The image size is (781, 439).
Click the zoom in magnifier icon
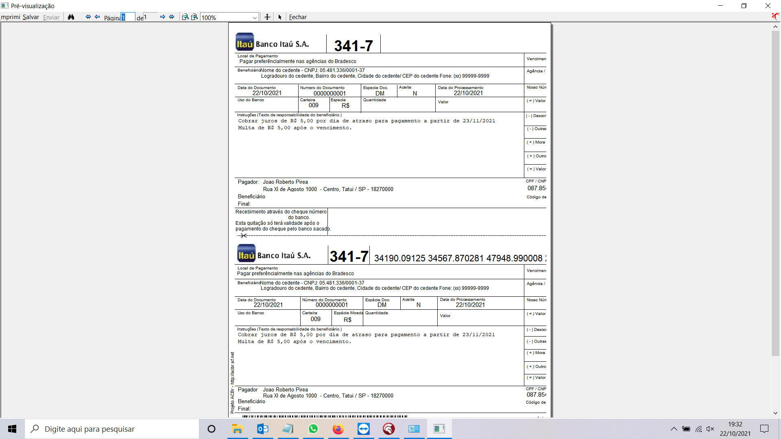pyautogui.click(x=194, y=17)
